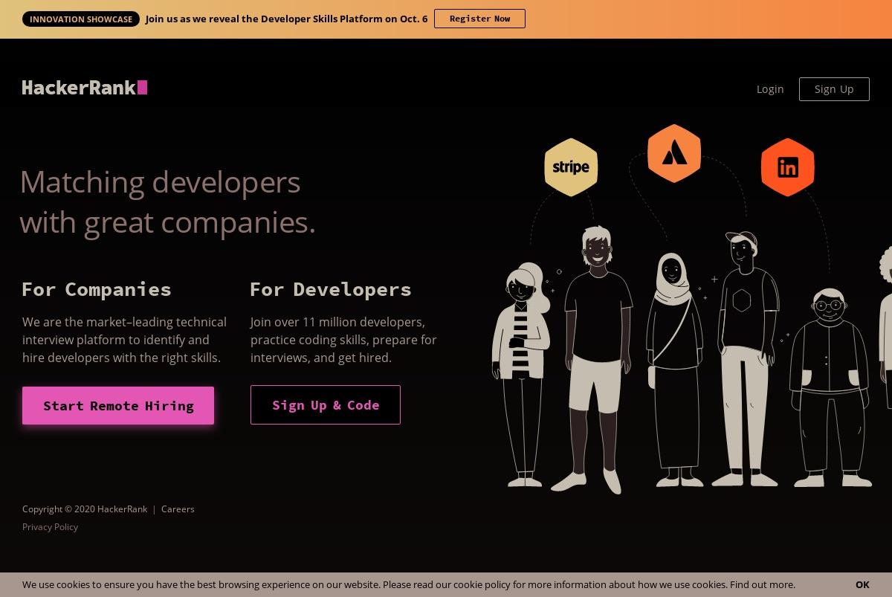Click the HackerRank logo

coord(85,88)
